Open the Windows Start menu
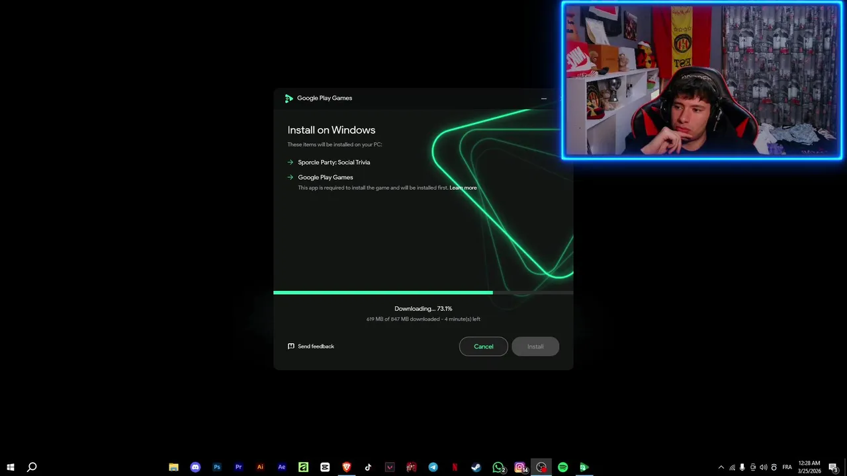 point(11,467)
